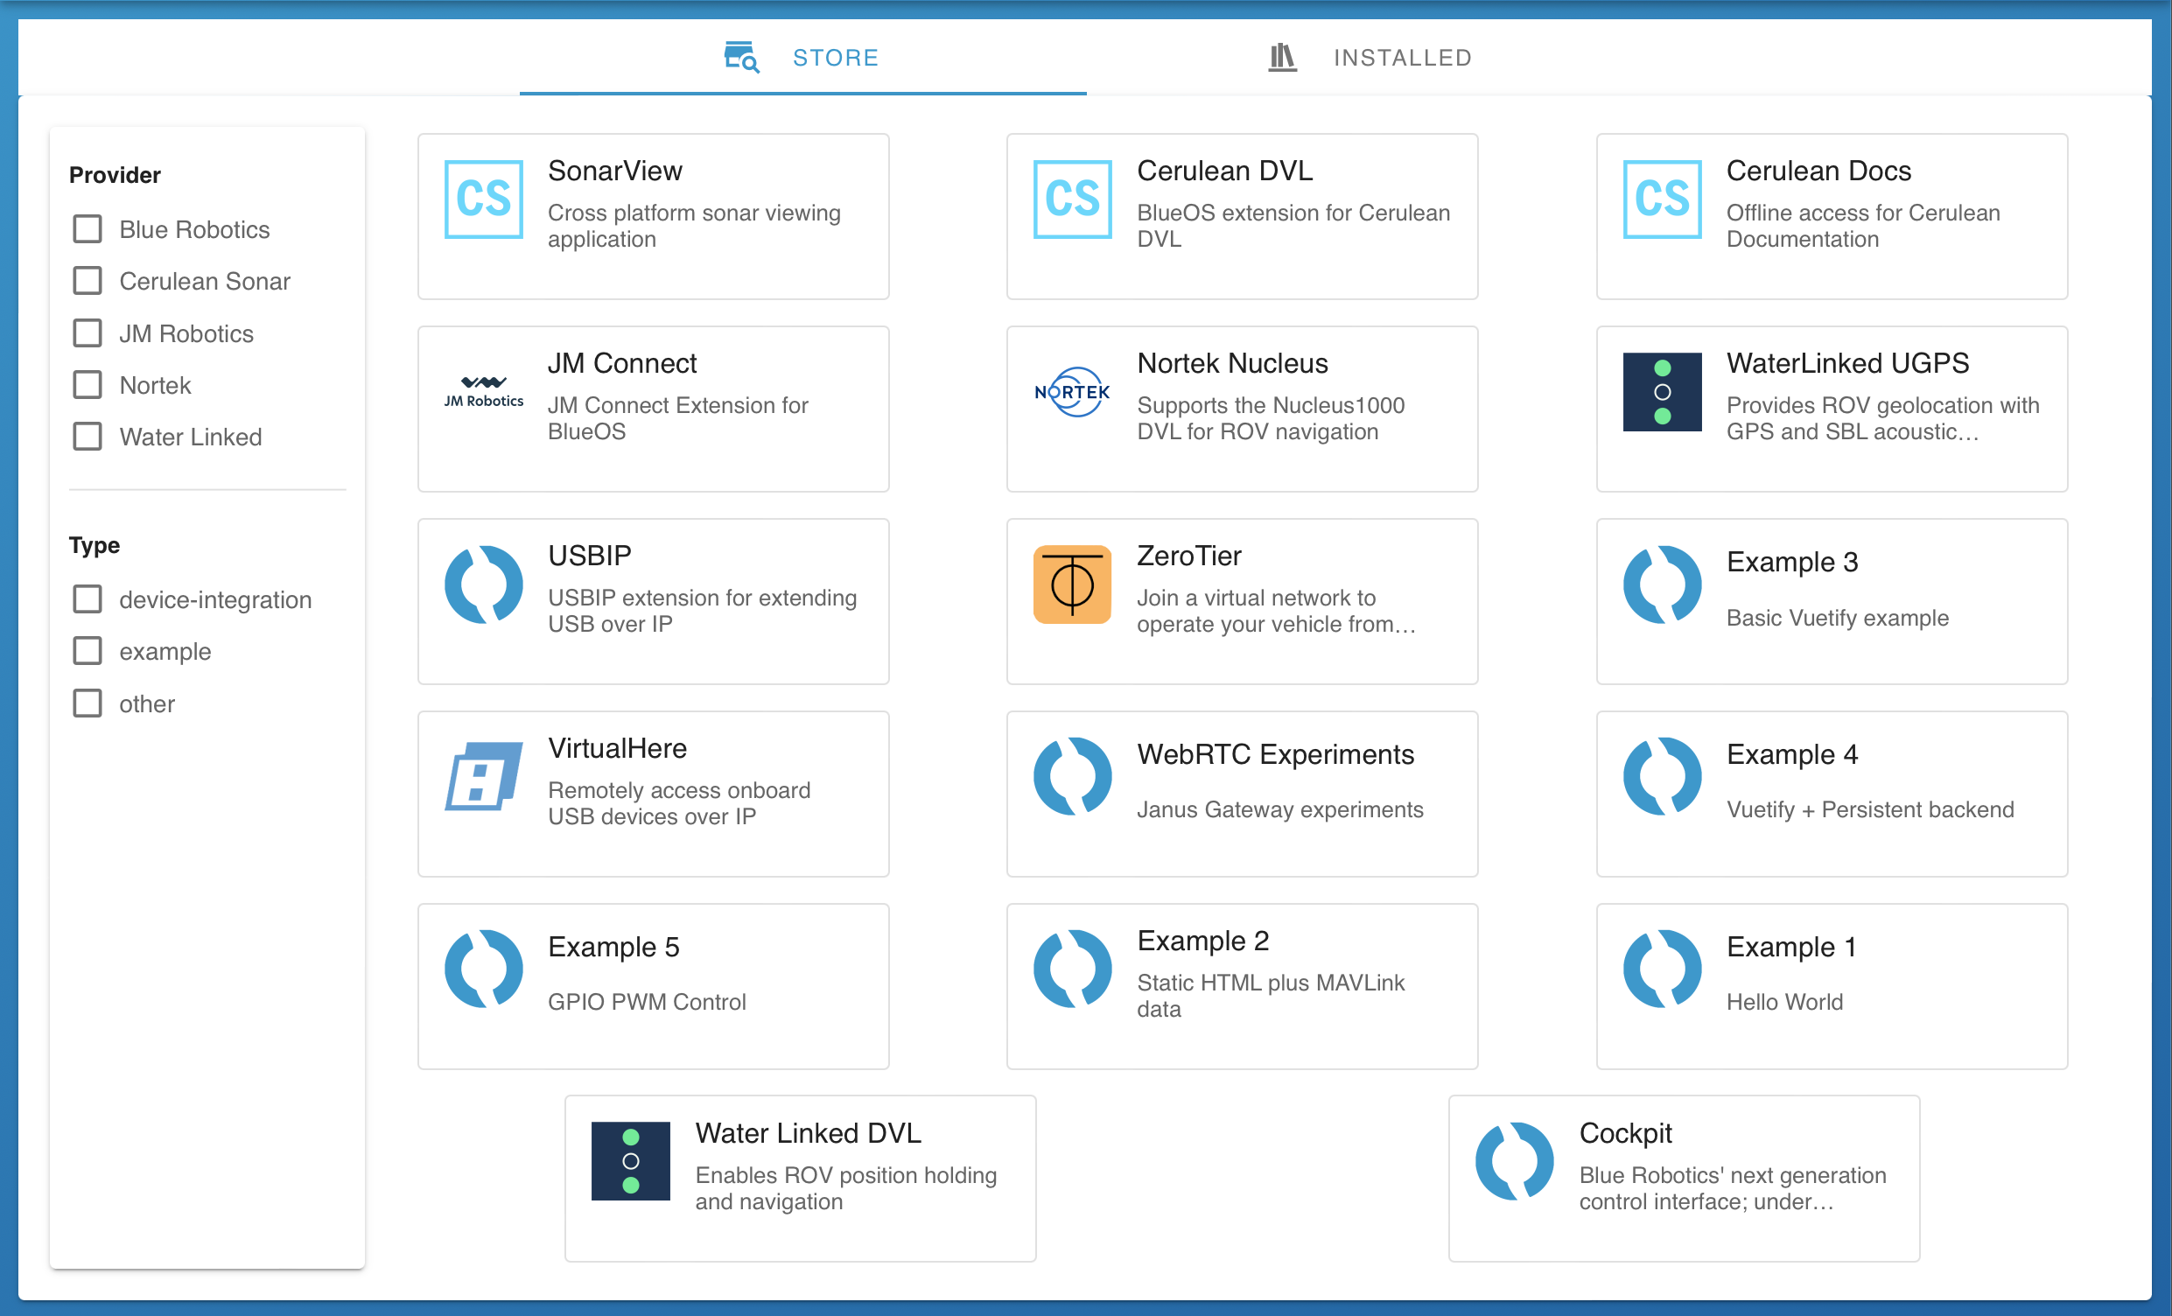Click the Provider filter heading

115,174
